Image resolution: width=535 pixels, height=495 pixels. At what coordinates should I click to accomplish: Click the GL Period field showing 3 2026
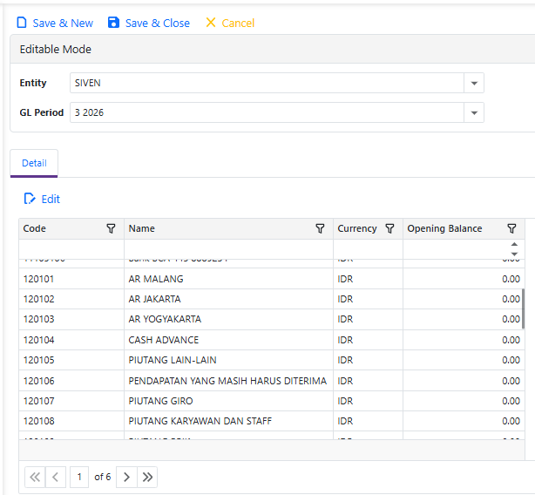pyautogui.click(x=267, y=112)
